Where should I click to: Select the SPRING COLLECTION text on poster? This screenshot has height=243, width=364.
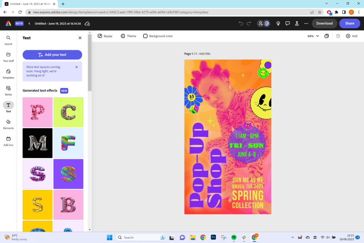tap(248, 199)
